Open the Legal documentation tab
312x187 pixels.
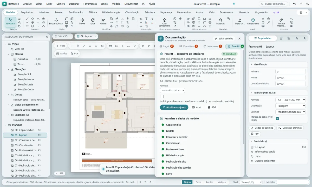[x=166, y=46]
